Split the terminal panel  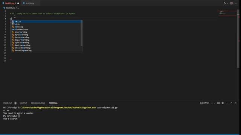[x=218, y=103]
